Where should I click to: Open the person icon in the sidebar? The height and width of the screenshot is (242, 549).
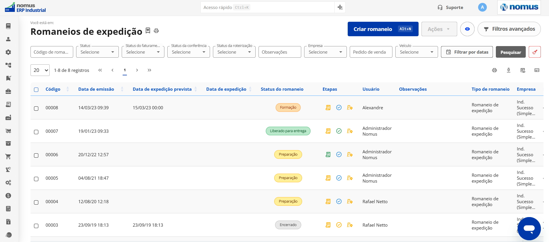pyautogui.click(x=8, y=39)
